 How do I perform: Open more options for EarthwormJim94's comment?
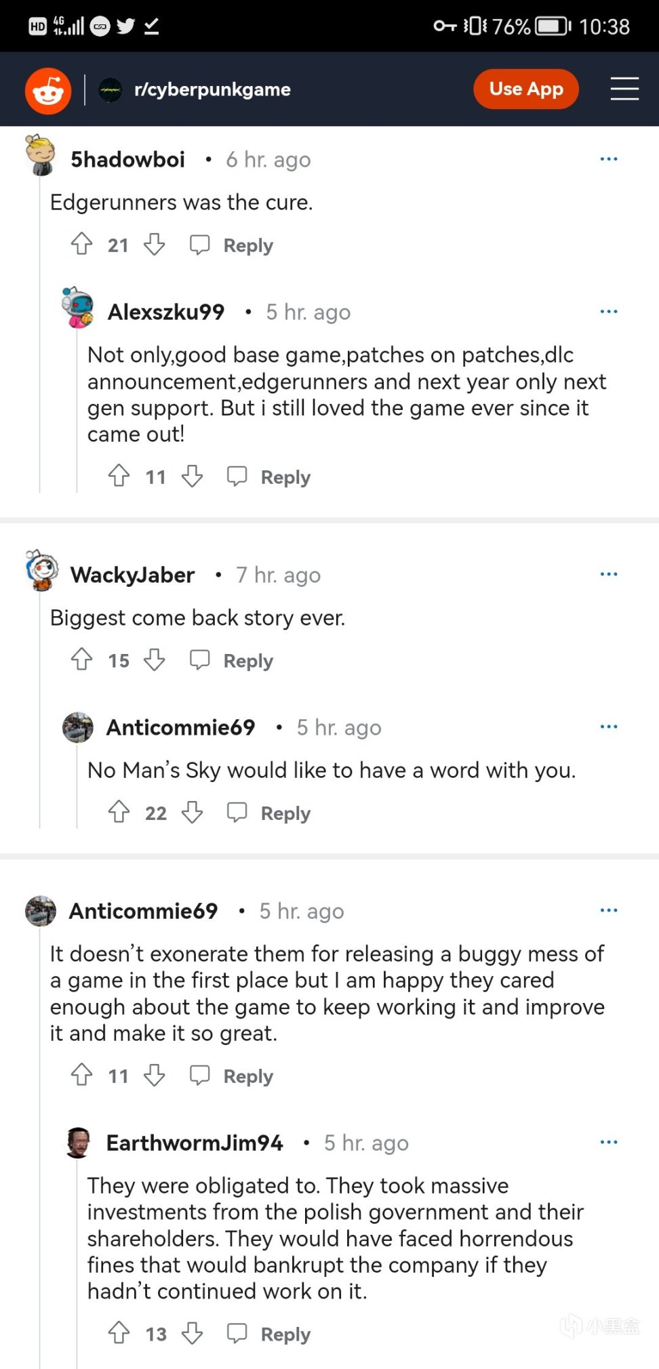(x=608, y=1143)
